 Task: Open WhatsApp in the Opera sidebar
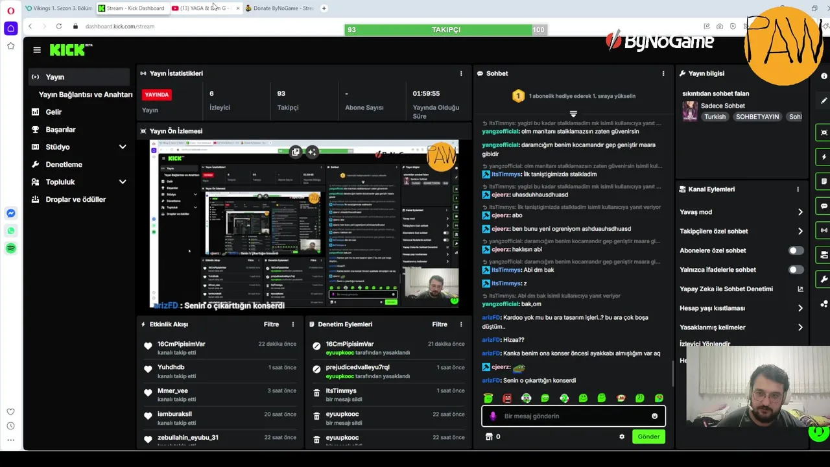point(11,231)
